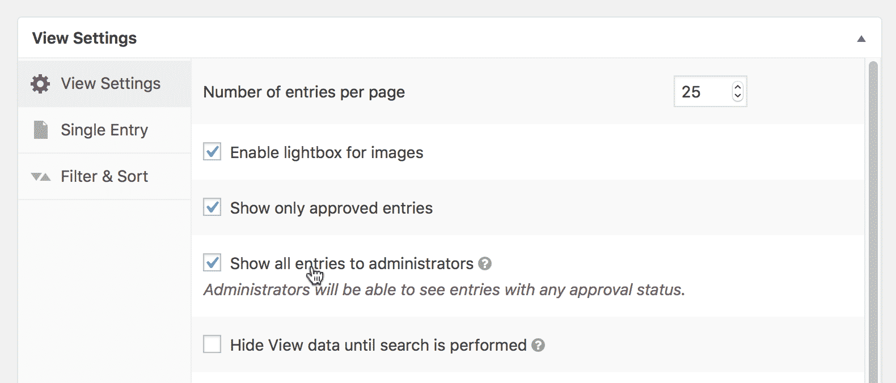Click the settings panel vertical scrollbar

(x=873, y=221)
